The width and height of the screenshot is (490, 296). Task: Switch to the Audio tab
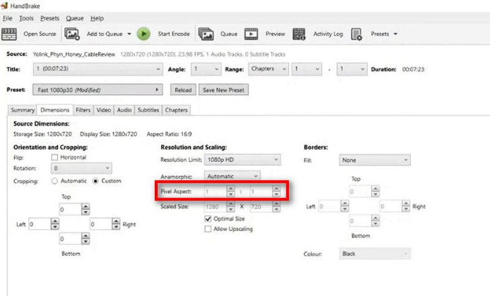[x=124, y=110]
